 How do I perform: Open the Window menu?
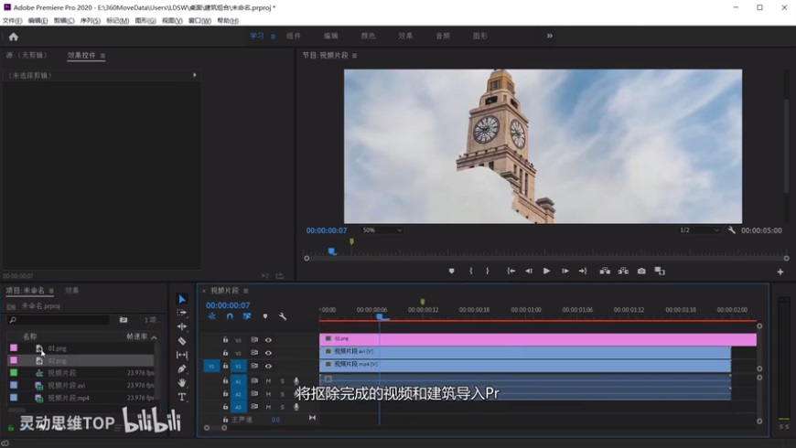coord(199,21)
